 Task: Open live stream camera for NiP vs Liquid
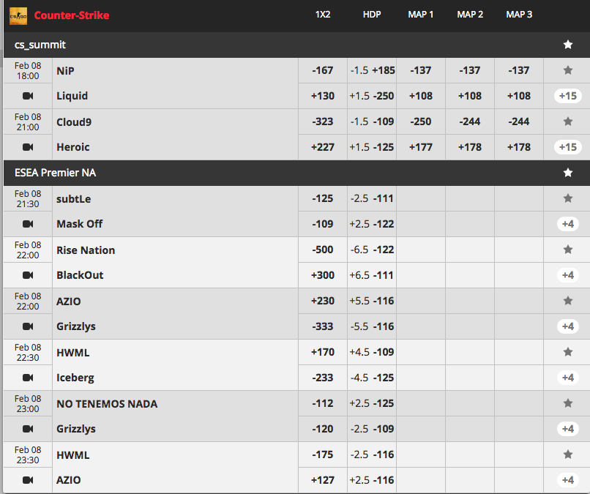28,96
